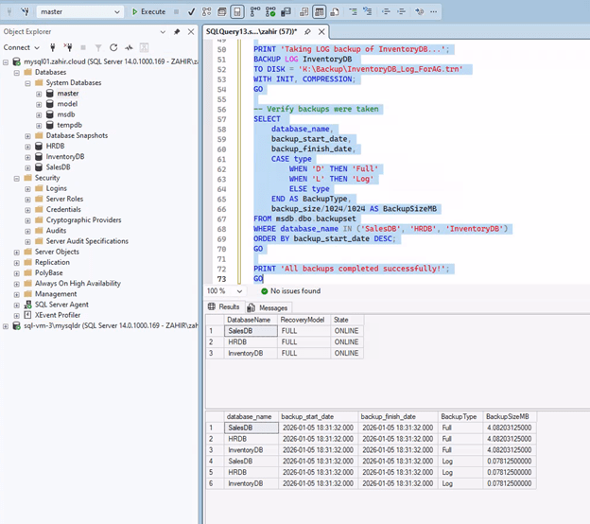Switch to the Messages tab
Screen dimensions: 590x524
coord(268,307)
